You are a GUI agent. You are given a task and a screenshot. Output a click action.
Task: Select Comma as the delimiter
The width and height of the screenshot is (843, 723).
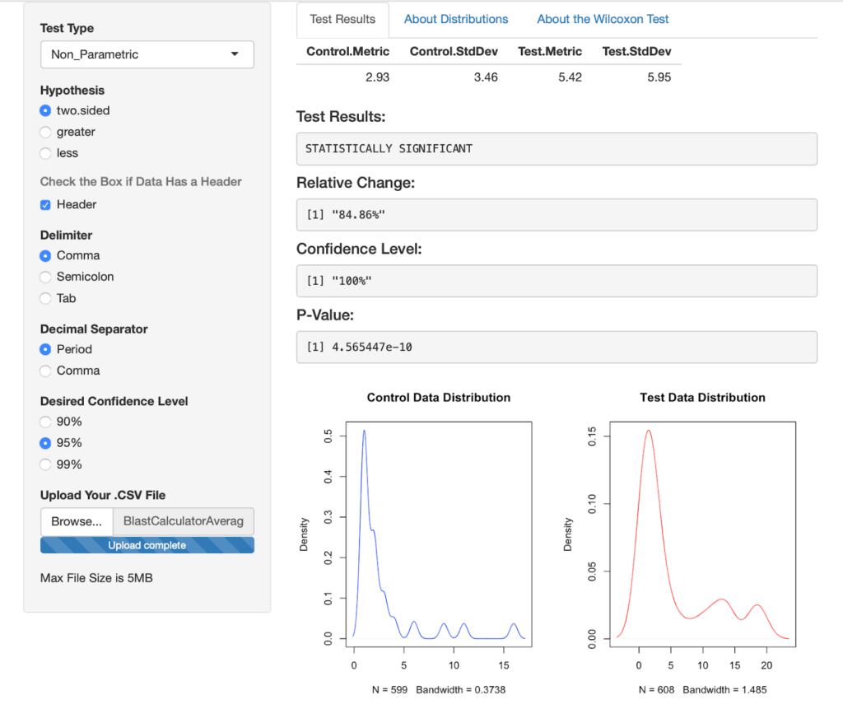pyautogui.click(x=46, y=255)
